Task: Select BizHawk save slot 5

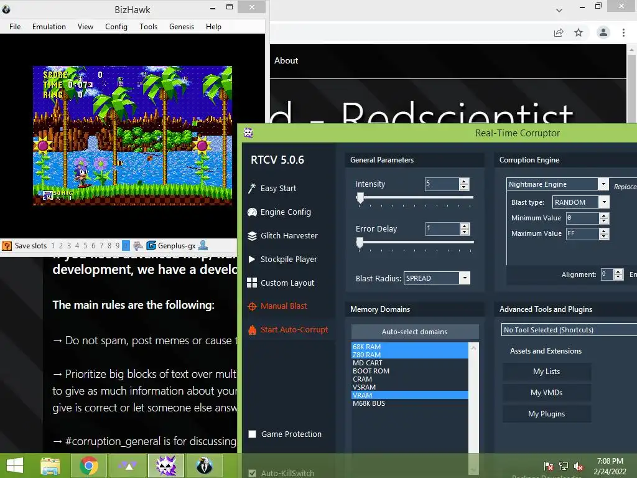Action: (85, 245)
